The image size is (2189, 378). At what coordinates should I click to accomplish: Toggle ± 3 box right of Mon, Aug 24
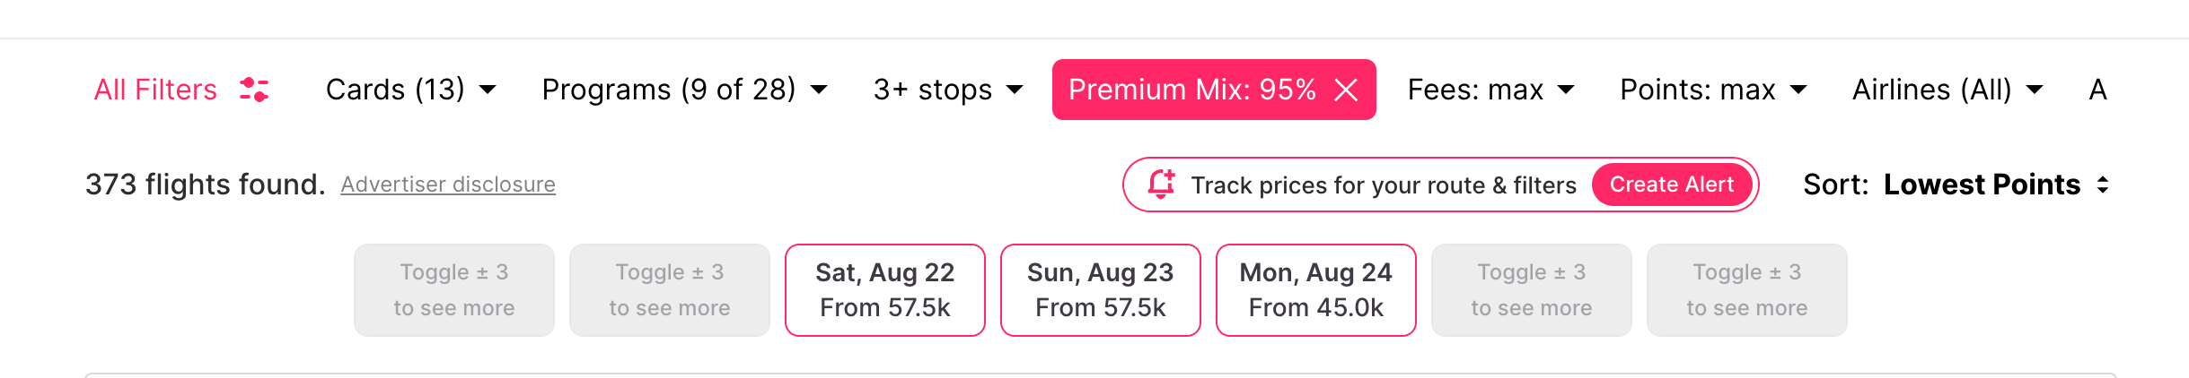(x=1531, y=290)
